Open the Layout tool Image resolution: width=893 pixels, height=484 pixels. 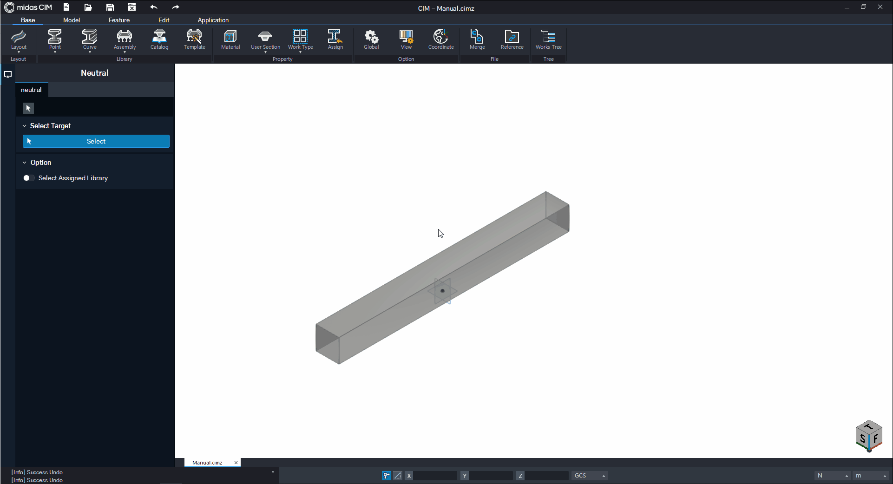[x=19, y=39]
